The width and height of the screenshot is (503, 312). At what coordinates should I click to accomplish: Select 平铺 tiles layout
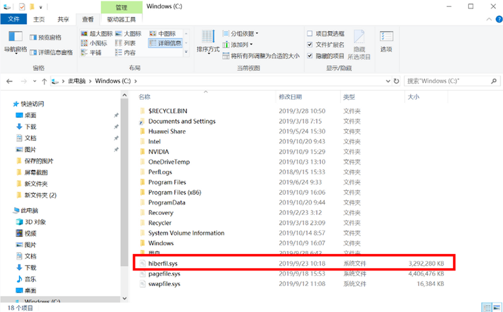point(91,53)
